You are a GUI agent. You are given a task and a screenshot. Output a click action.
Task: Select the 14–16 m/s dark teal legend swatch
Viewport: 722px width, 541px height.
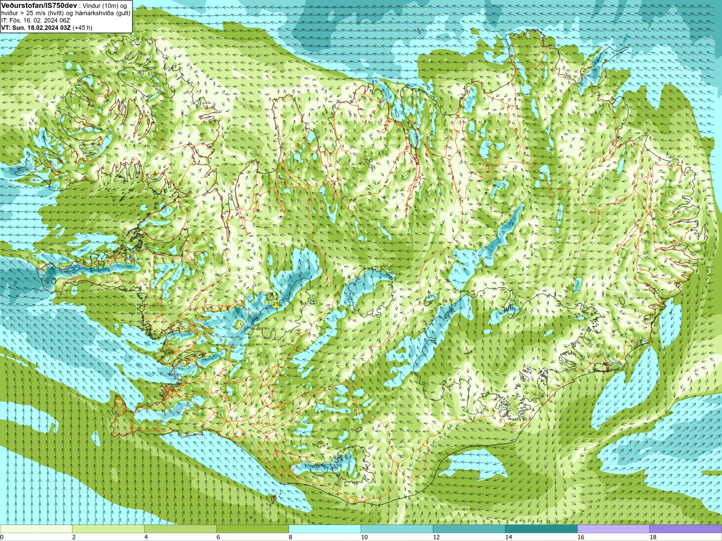tap(541, 529)
